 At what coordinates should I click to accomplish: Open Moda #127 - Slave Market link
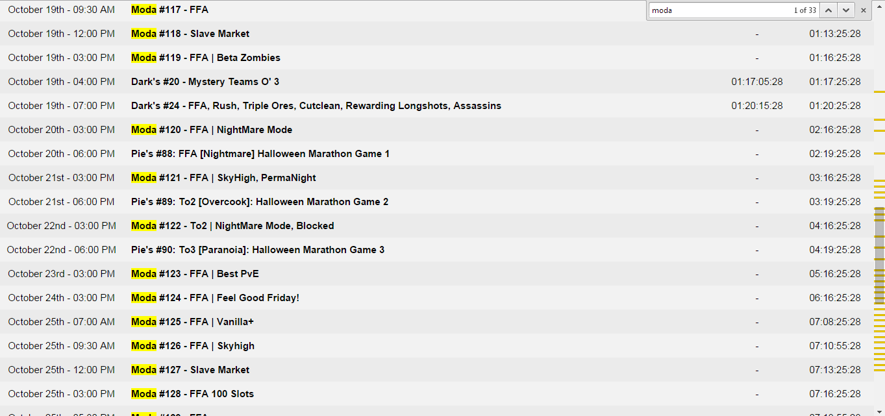tap(190, 370)
